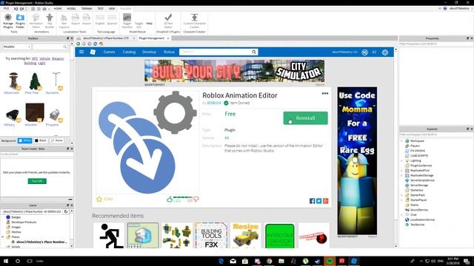Open the FILE menu
This screenshot has width=474, height=266.
pos(6,9)
